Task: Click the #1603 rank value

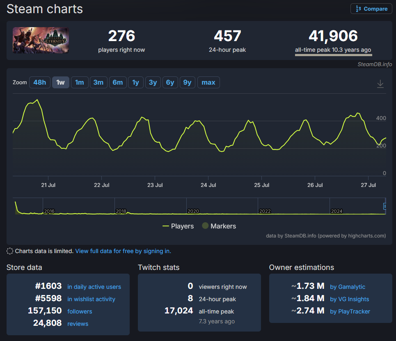Action: click(x=48, y=286)
